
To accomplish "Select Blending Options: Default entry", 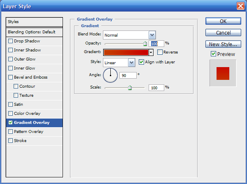I will 35,32.
